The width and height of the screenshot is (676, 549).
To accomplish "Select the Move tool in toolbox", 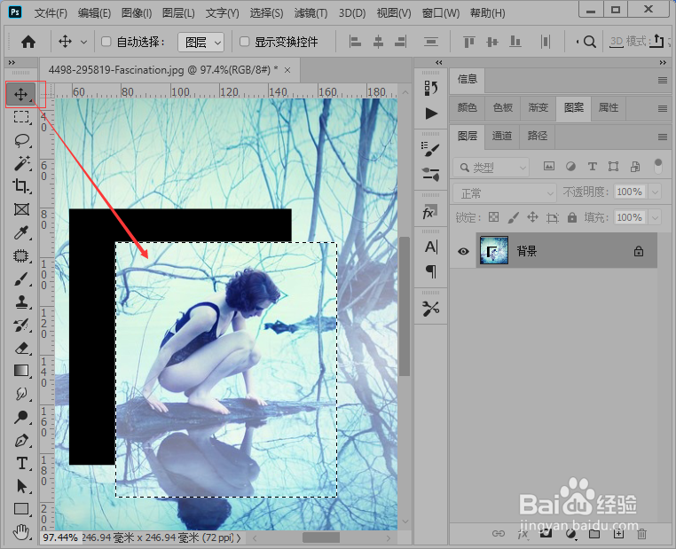I will (20, 94).
